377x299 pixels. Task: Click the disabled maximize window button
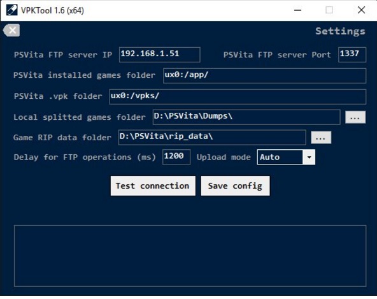(x=329, y=10)
